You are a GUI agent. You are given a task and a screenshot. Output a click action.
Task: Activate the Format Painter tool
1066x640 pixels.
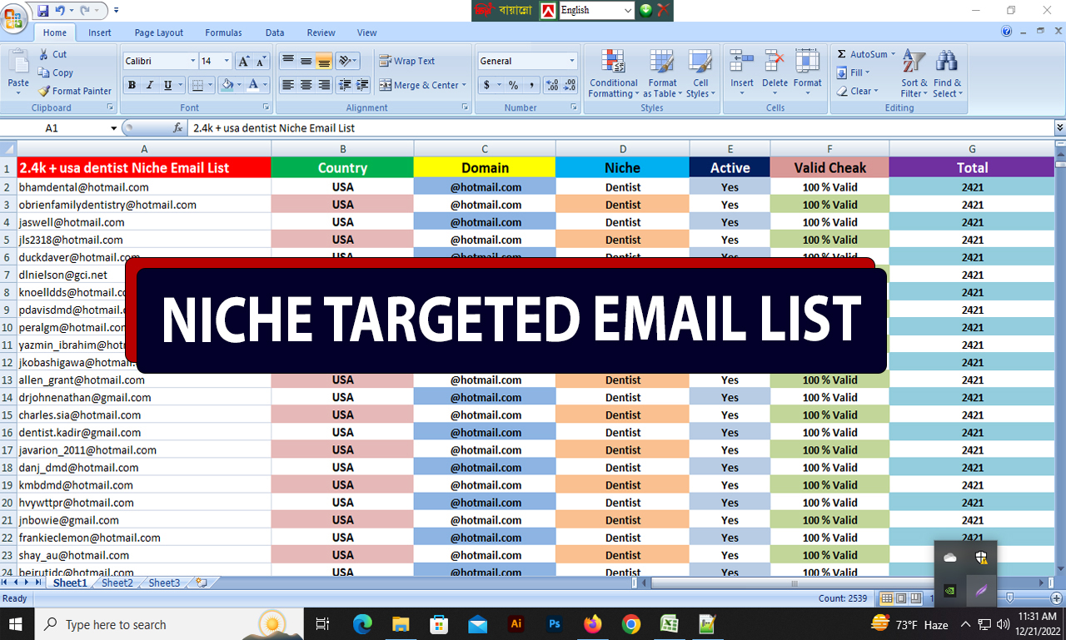point(75,91)
